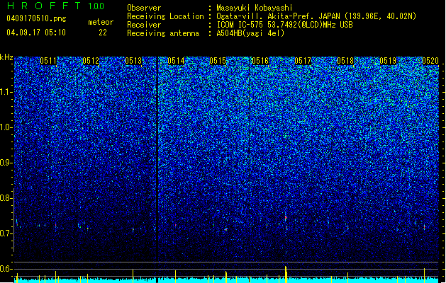The width and height of the screenshot is (446, 283).
Task: Click the 0515 time marker
Action: [218, 61]
